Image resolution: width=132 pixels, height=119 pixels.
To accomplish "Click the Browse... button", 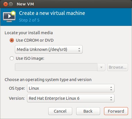I will pos(118,67).
